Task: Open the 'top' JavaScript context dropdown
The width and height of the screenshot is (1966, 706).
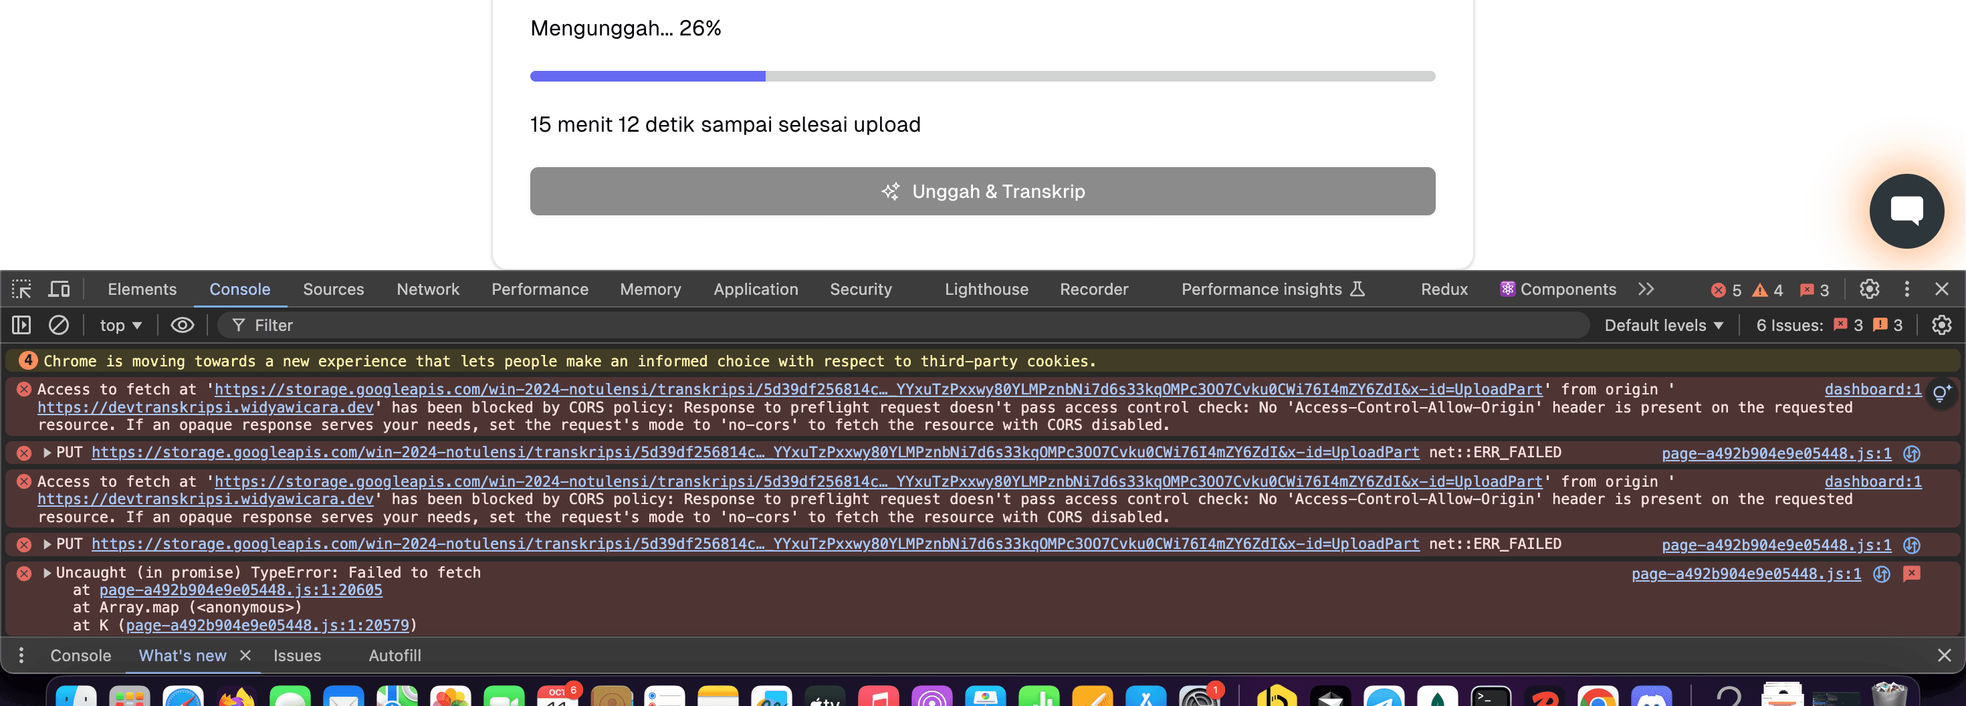Action: pos(120,325)
